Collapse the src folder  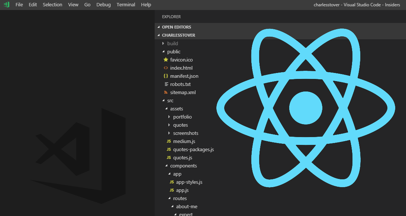coord(162,100)
